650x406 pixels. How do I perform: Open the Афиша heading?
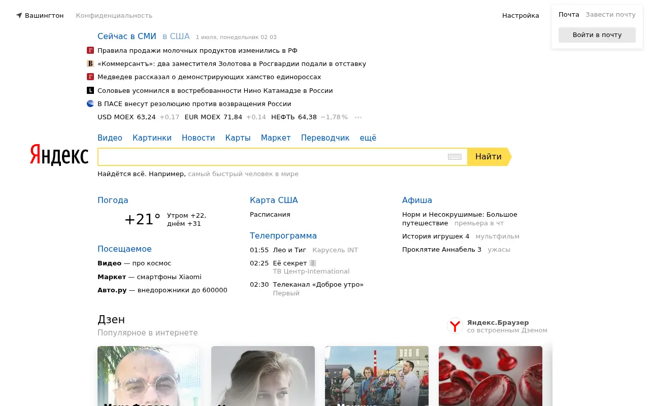point(417,200)
